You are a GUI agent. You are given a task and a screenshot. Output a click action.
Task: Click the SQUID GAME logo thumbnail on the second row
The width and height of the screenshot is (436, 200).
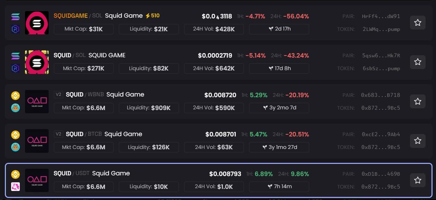click(x=37, y=62)
